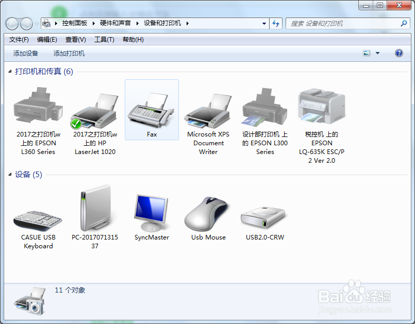Screen dimensions: 415x324
Task: Click the details pane printer-camera icon
Action: pos(29,301)
